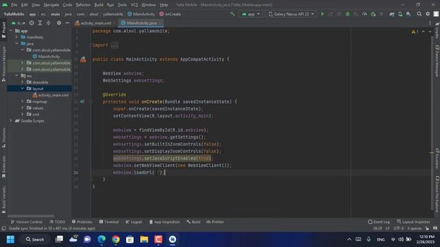Screen dimensions: 440x247
Task: Toggle the Bookmarks side tab
Action: tap(3, 167)
